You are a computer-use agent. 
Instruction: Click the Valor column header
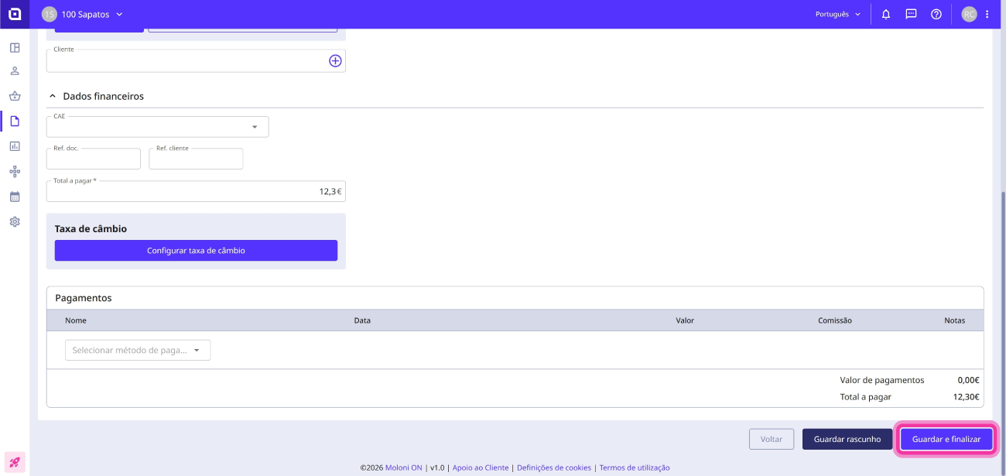(685, 320)
